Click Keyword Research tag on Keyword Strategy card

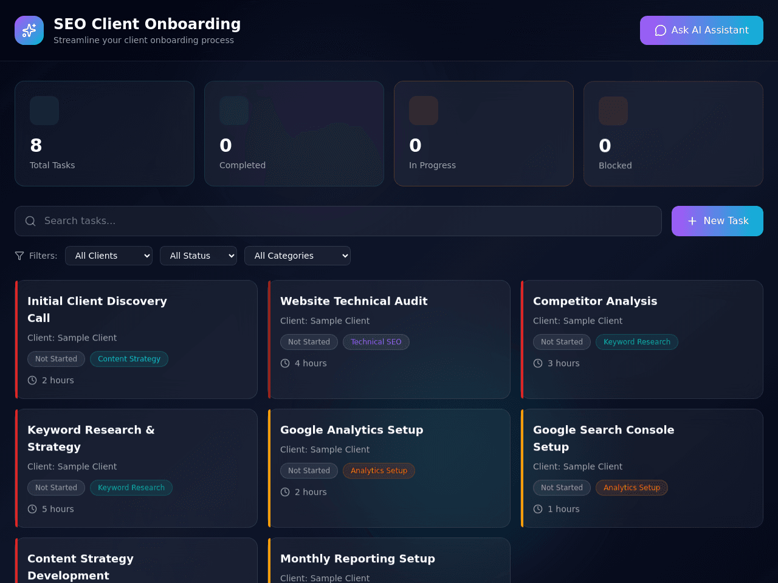pyautogui.click(x=131, y=488)
